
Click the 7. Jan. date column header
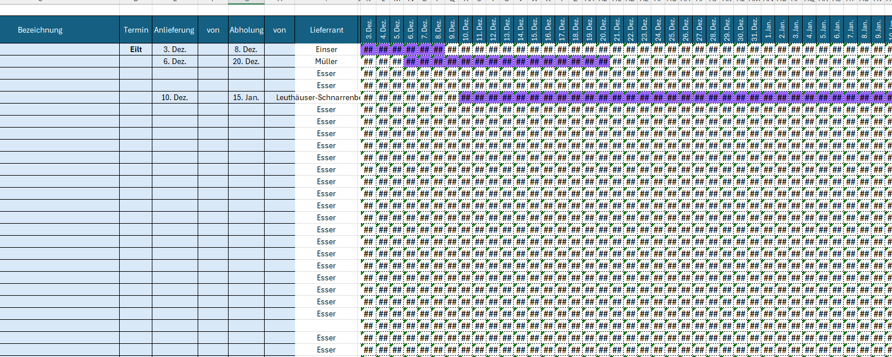850,30
